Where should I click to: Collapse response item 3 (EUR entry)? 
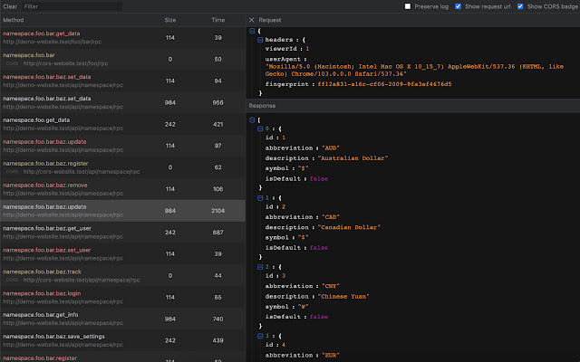click(x=260, y=338)
